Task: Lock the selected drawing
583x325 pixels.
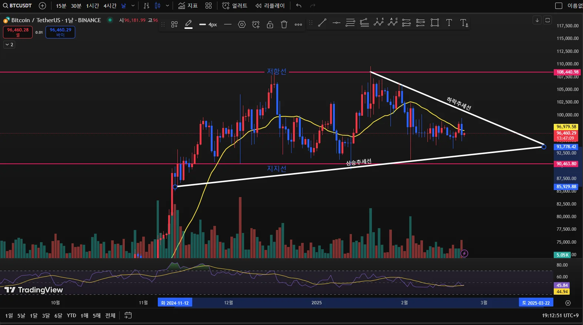Action: 270,24
